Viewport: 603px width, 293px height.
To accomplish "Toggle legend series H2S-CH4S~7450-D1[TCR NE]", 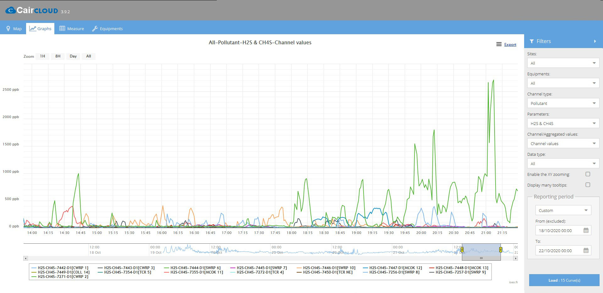I will (325, 272).
